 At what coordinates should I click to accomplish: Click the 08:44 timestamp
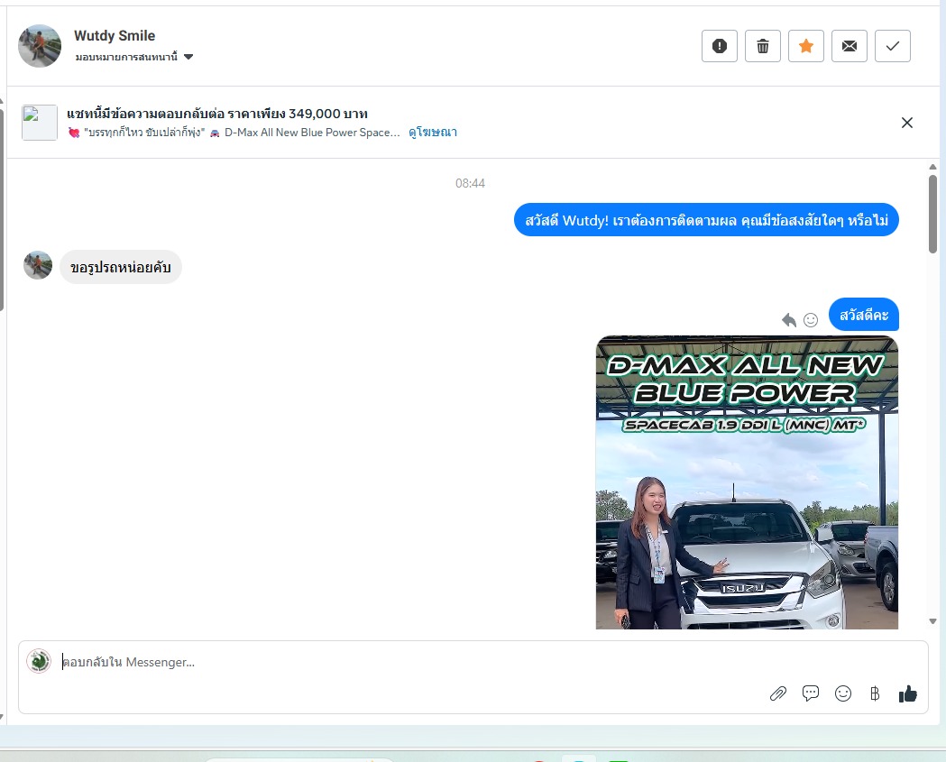coord(470,183)
